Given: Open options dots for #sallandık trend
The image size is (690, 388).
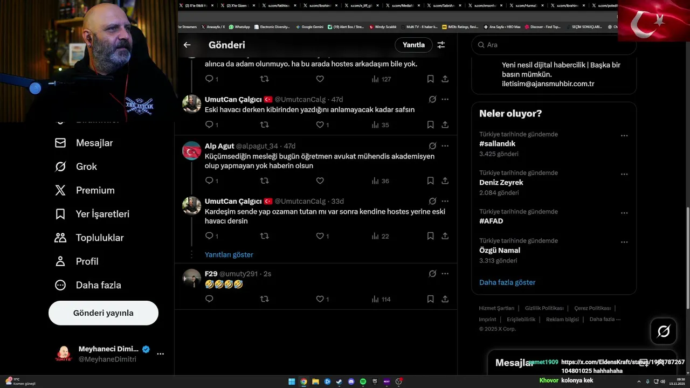Looking at the screenshot, I should [x=624, y=136].
